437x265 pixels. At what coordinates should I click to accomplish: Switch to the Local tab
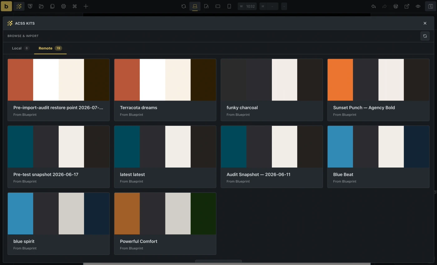click(21, 48)
